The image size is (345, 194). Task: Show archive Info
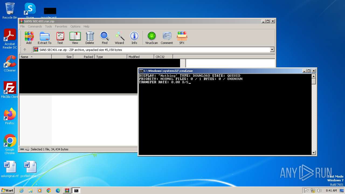[134, 38]
